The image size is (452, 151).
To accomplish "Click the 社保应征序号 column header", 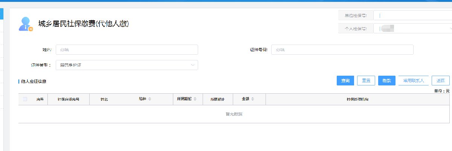I will [x=68, y=99].
